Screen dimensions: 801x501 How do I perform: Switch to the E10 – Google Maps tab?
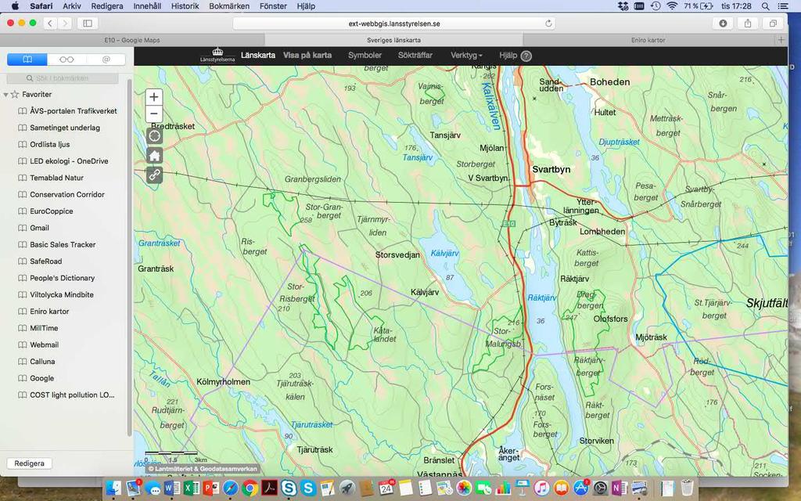132,40
